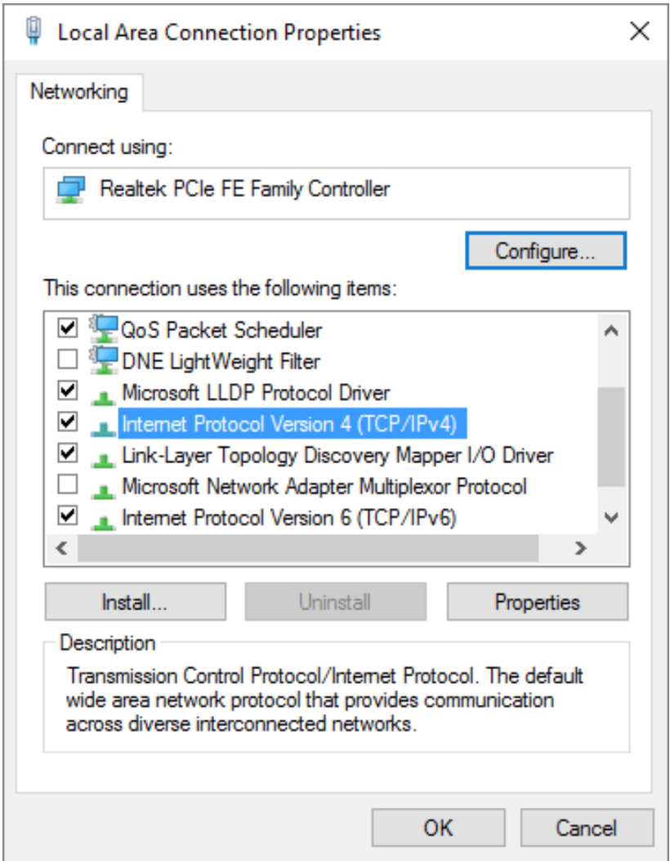Click the vertical scrollbar thumb in list
Screen dimensions: 670x861
pos(611,436)
